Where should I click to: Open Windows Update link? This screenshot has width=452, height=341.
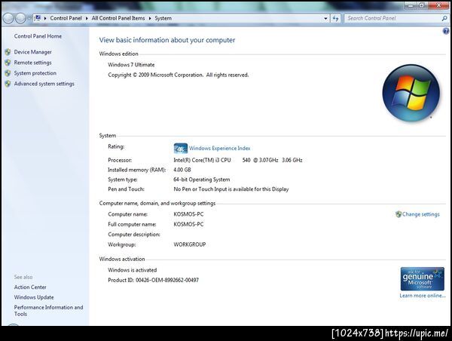coord(34,297)
